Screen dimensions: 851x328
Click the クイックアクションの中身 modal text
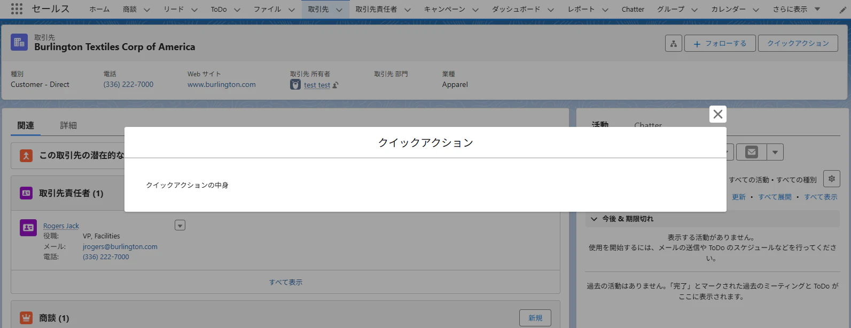[187, 185]
